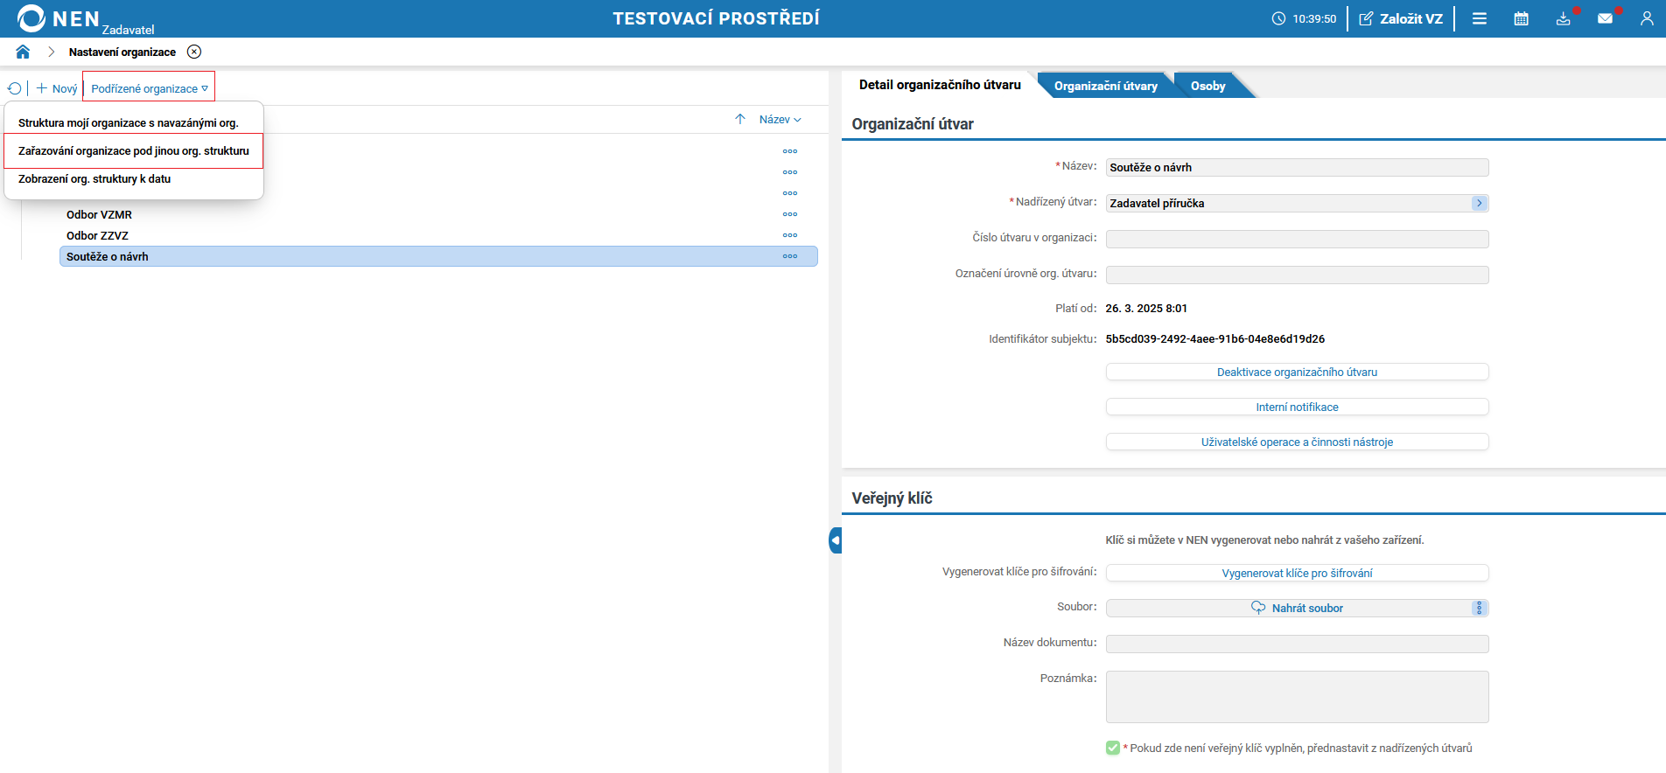
Task: Open the calendar icon in header
Action: pyautogui.click(x=1522, y=18)
